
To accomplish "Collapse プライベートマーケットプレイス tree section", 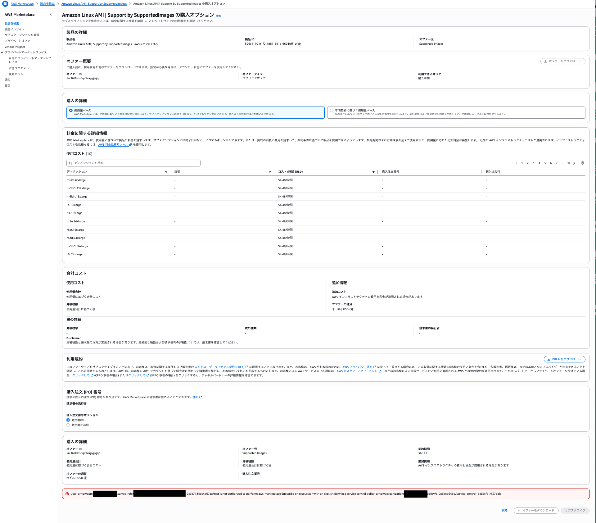I will [x=2, y=52].
